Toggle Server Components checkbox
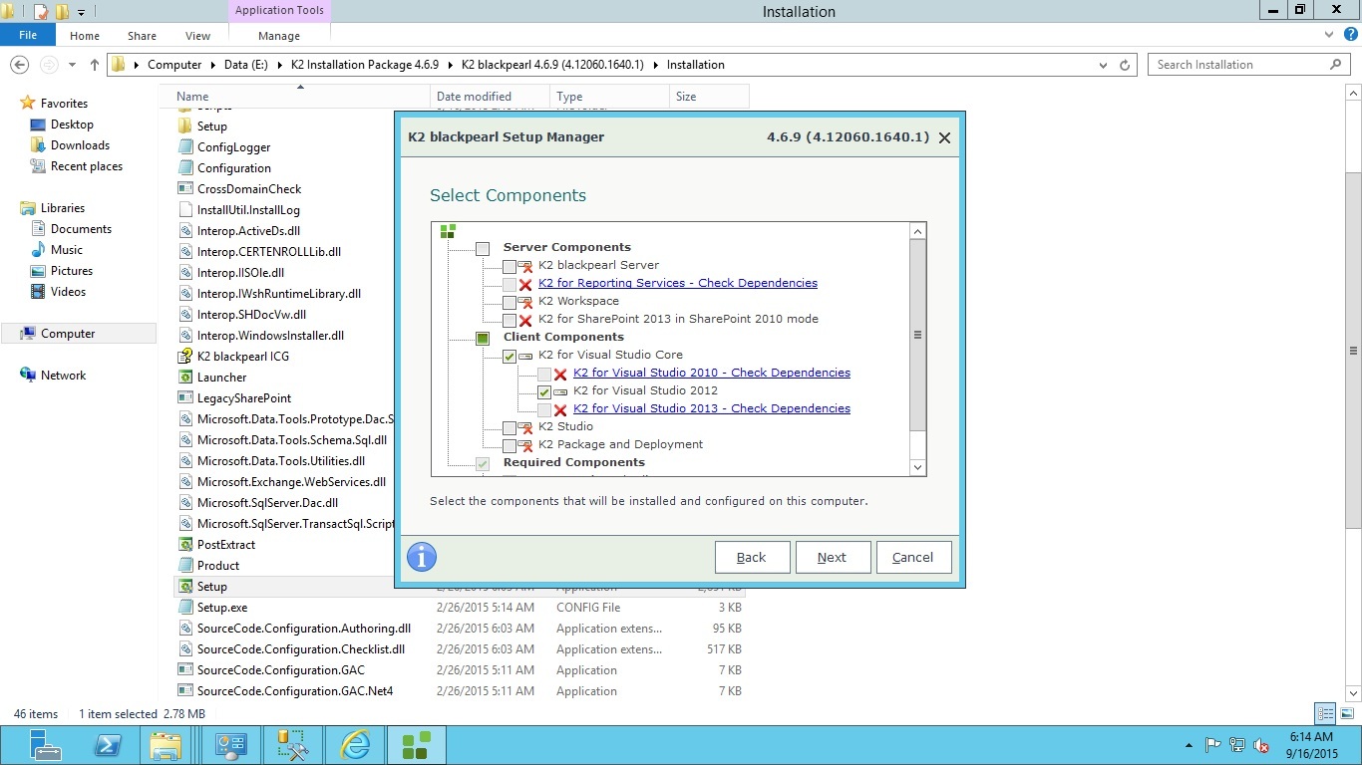The height and width of the screenshot is (765, 1362). 483,248
